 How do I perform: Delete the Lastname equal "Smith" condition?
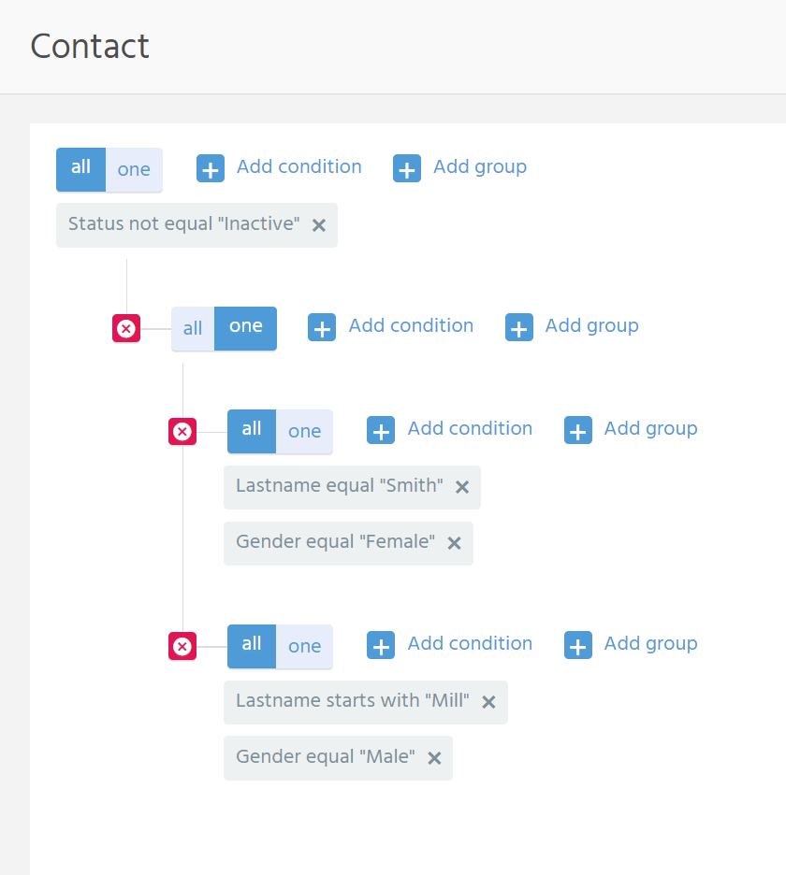point(462,487)
